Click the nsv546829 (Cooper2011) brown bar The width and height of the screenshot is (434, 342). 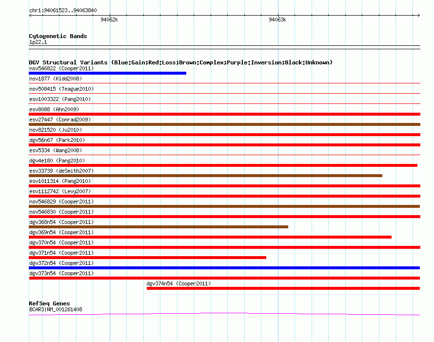(224, 206)
